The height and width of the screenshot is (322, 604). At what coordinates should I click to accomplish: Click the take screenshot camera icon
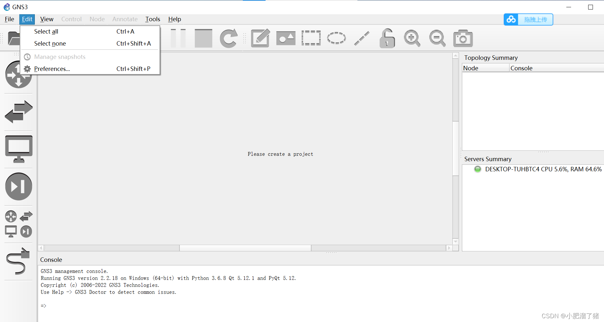point(463,38)
